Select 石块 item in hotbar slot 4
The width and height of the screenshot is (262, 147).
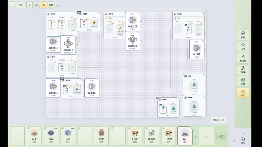[68, 136]
